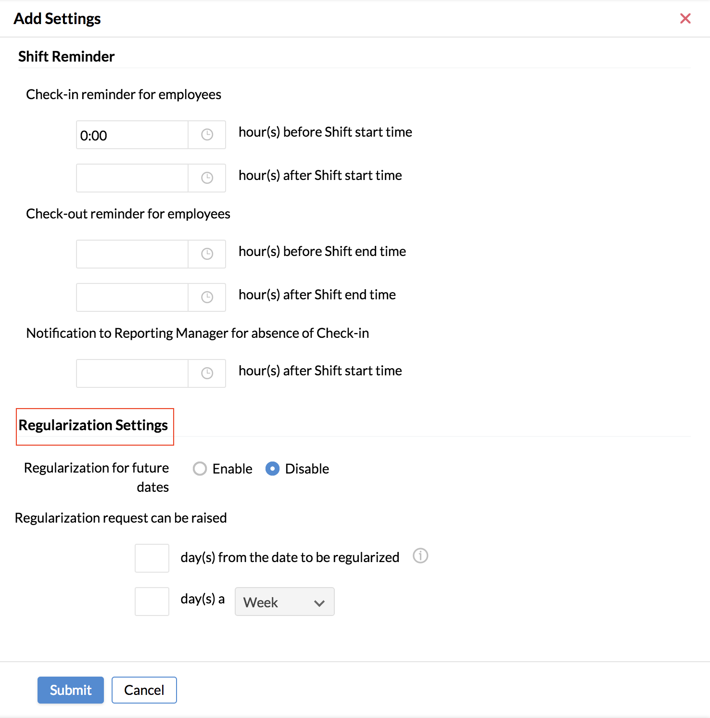Viewport: 710px width, 718px height.
Task: Click field for hours after Shift end time
Action: tap(132, 297)
